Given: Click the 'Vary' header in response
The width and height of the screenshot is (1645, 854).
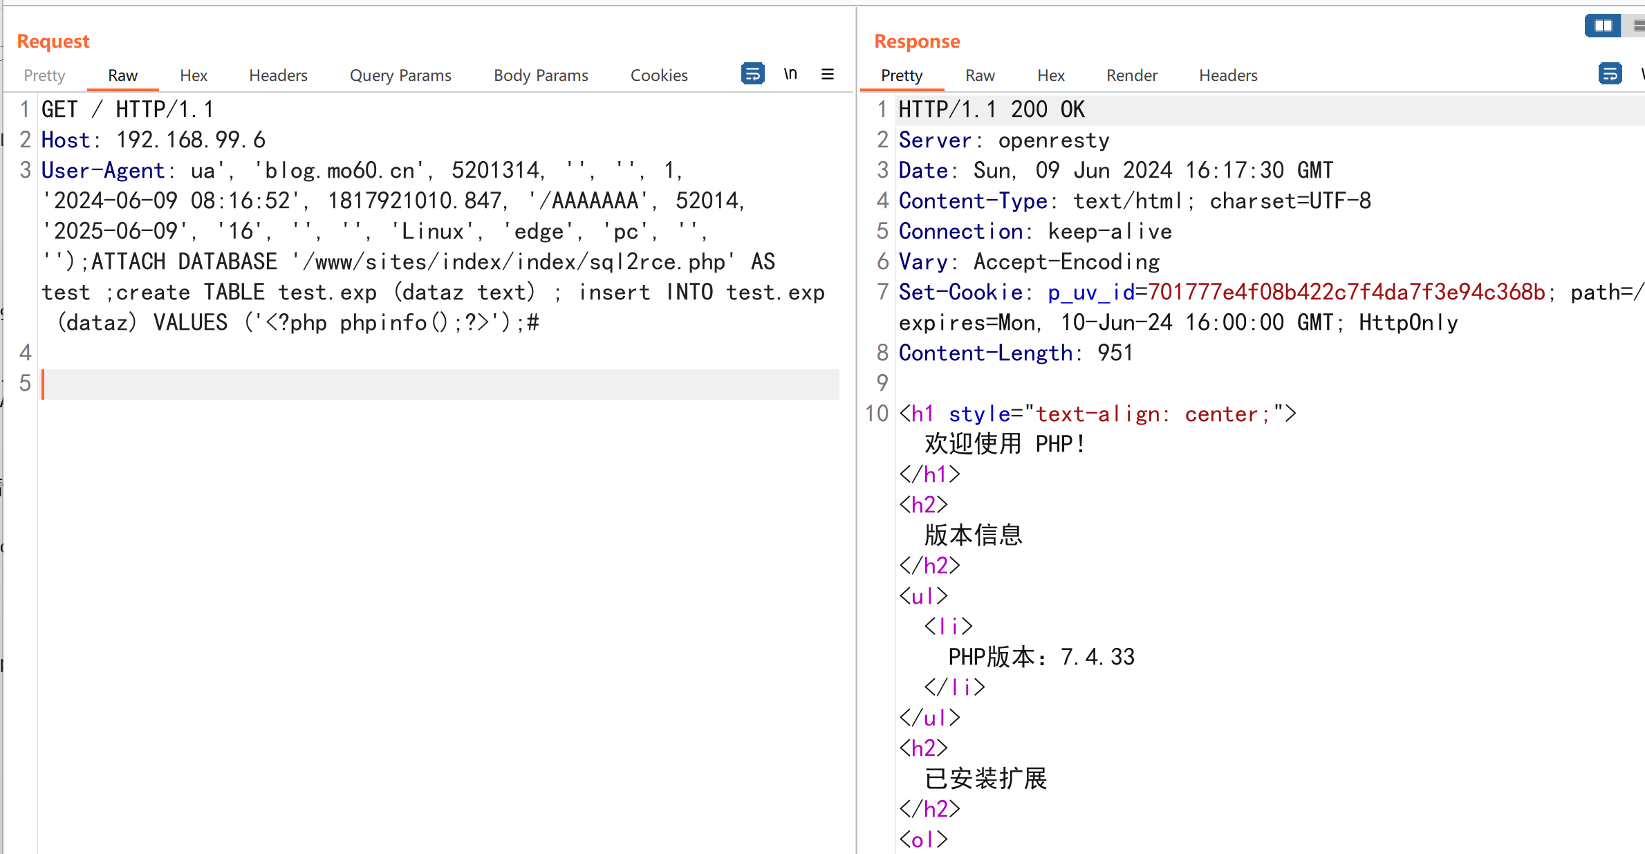Looking at the screenshot, I should [x=923, y=261].
